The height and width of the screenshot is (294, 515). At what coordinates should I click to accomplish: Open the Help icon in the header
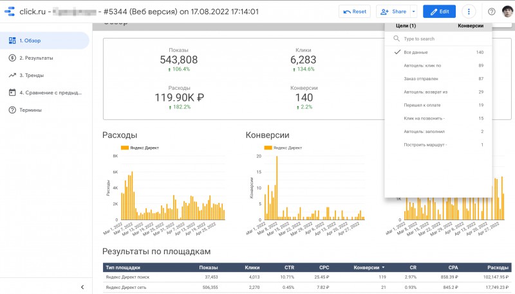[x=492, y=12]
